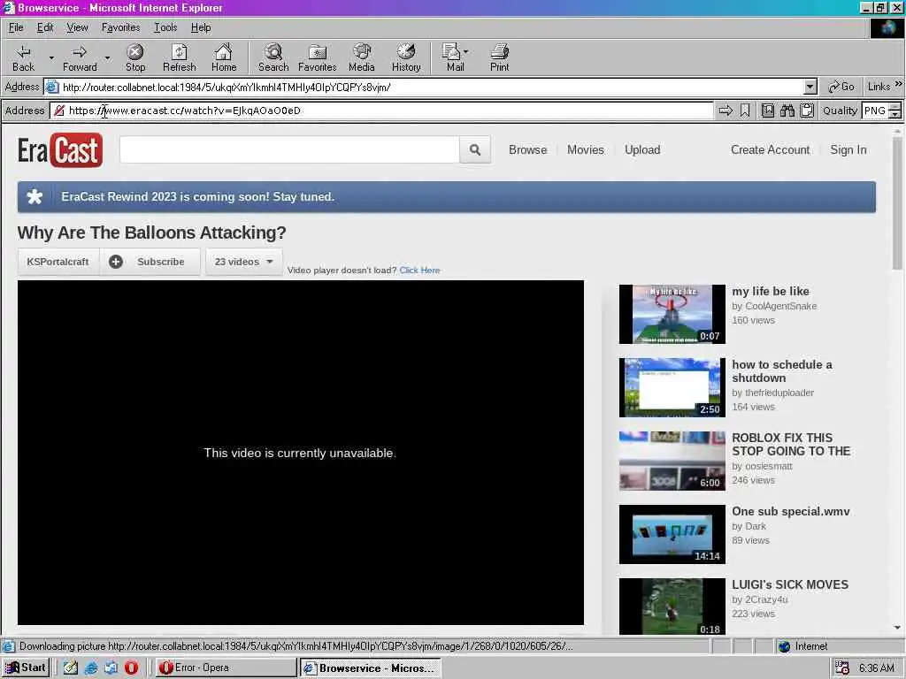
Task: Refresh the current page
Action: tap(179, 57)
